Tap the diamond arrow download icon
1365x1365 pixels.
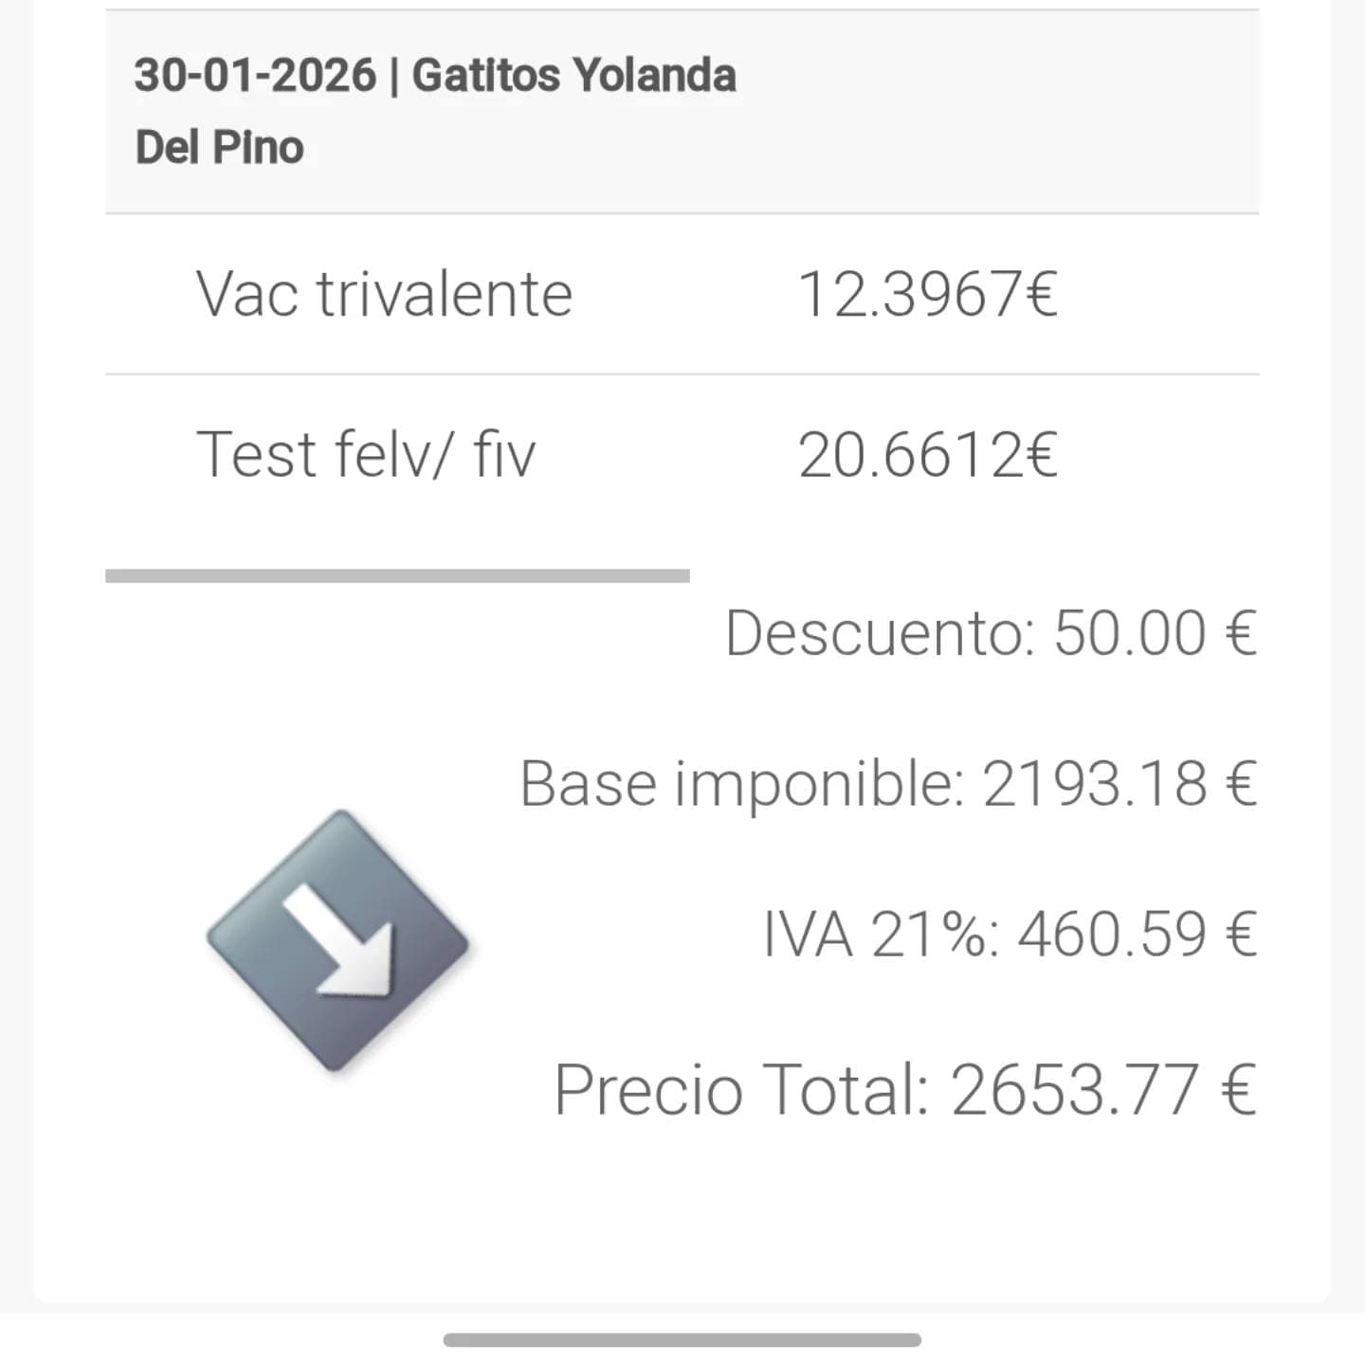pyautogui.click(x=337, y=941)
